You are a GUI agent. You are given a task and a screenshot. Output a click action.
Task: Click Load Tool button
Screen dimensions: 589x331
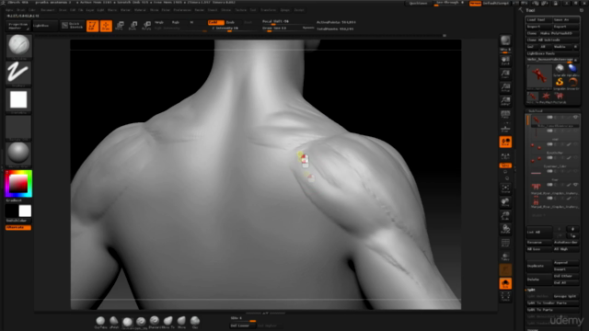pyautogui.click(x=539, y=20)
